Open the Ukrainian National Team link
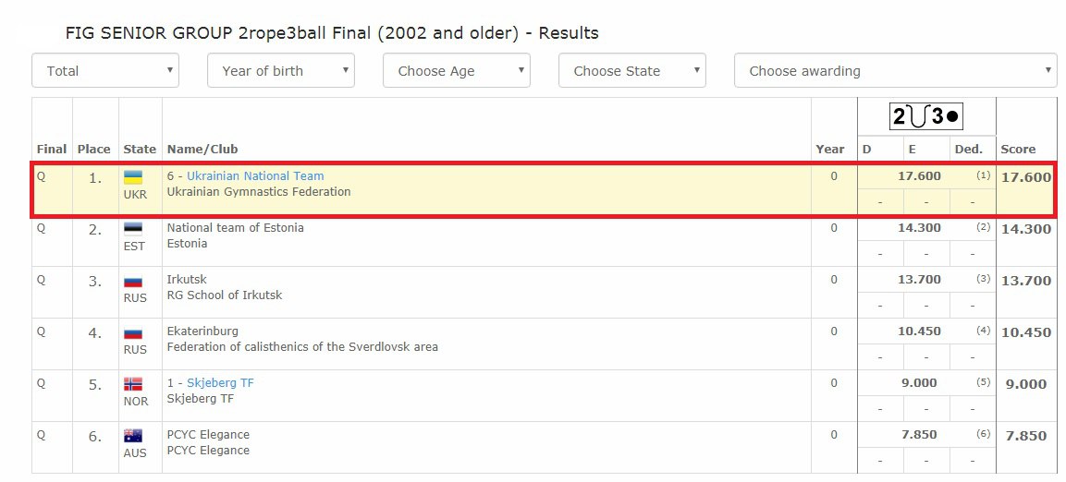The width and height of the screenshot is (1066, 482). click(255, 176)
